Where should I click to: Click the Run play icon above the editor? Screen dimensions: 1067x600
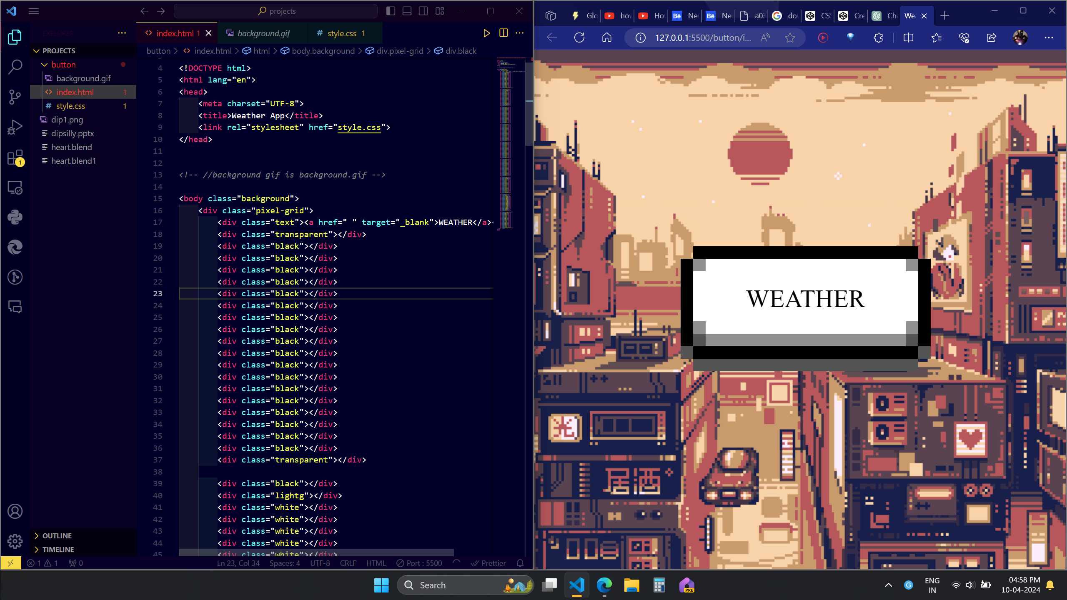486,33
